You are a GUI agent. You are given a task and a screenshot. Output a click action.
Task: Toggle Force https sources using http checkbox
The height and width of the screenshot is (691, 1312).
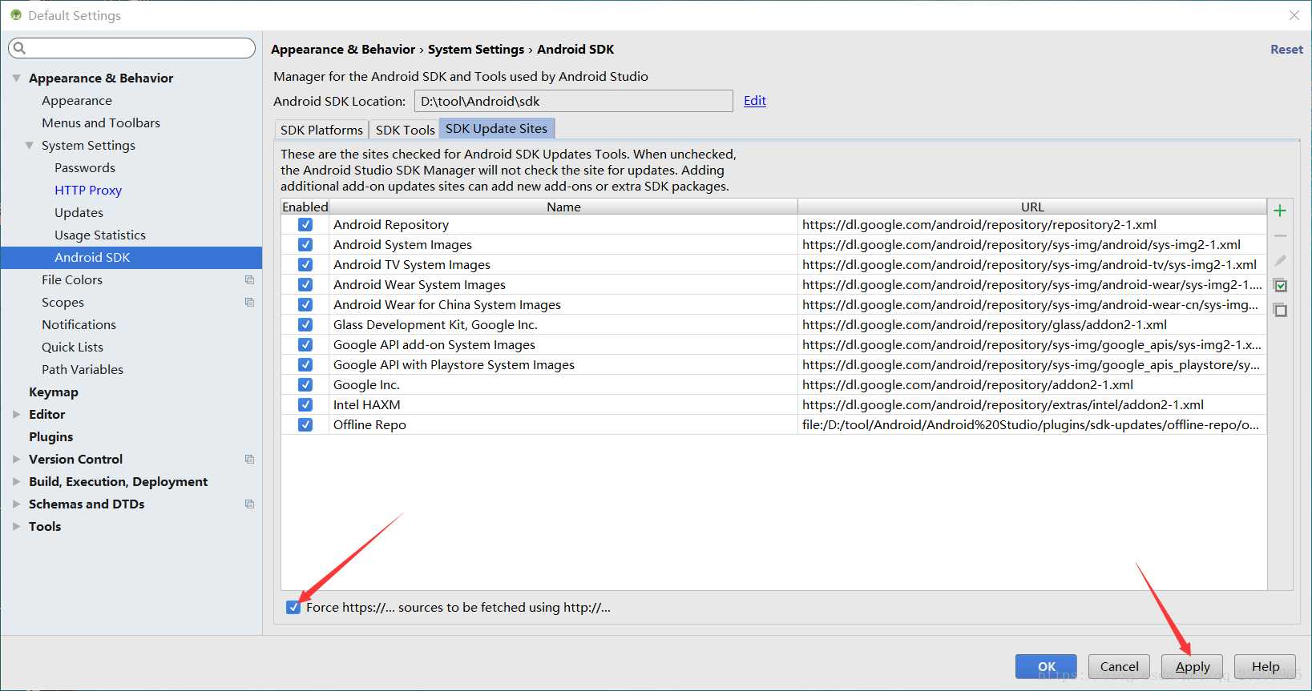[x=293, y=608]
